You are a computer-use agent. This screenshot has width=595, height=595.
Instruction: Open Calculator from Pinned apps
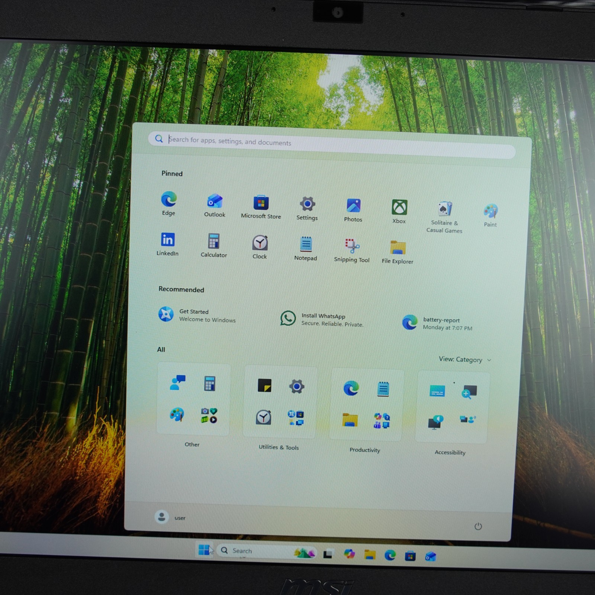(214, 245)
